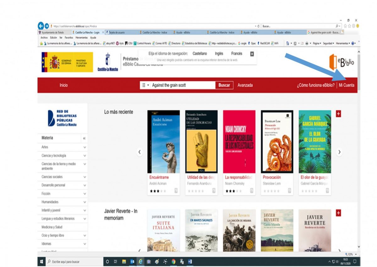The image size is (377, 267).
Task: Click the refresh icon in address bar
Action: [258, 26]
